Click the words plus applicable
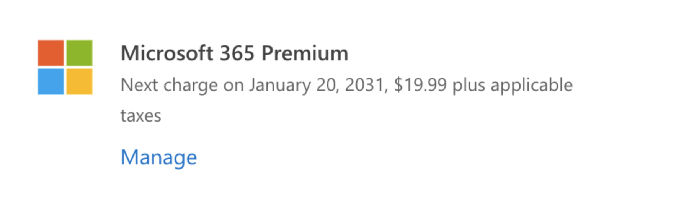The height and width of the screenshot is (201, 676). [x=512, y=85]
